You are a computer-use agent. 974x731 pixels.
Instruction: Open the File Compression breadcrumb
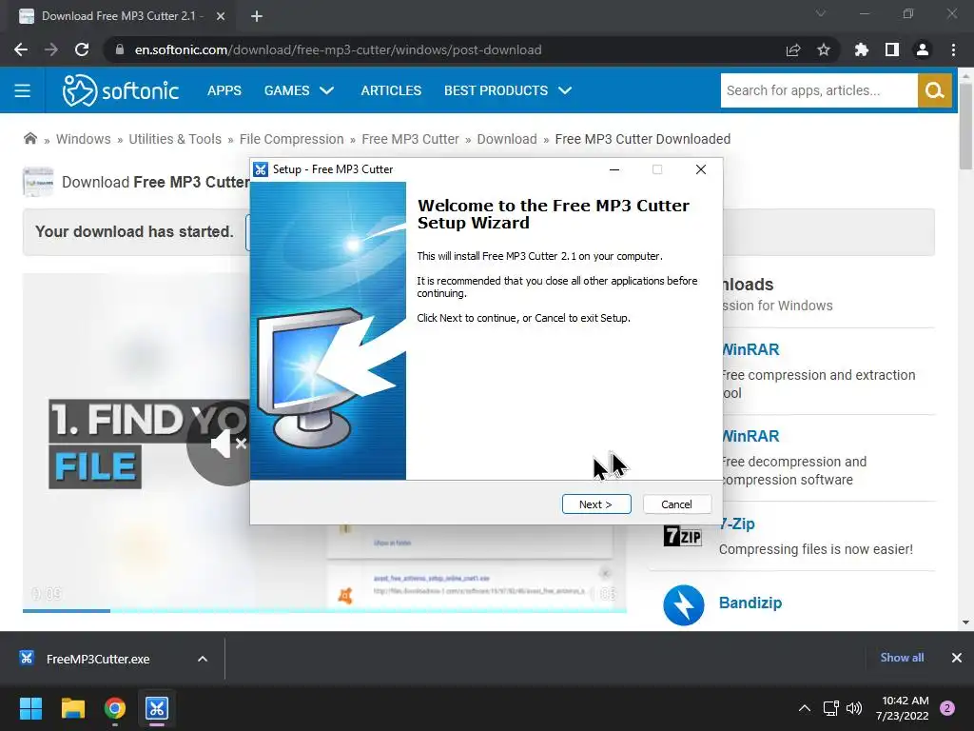(x=291, y=139)
